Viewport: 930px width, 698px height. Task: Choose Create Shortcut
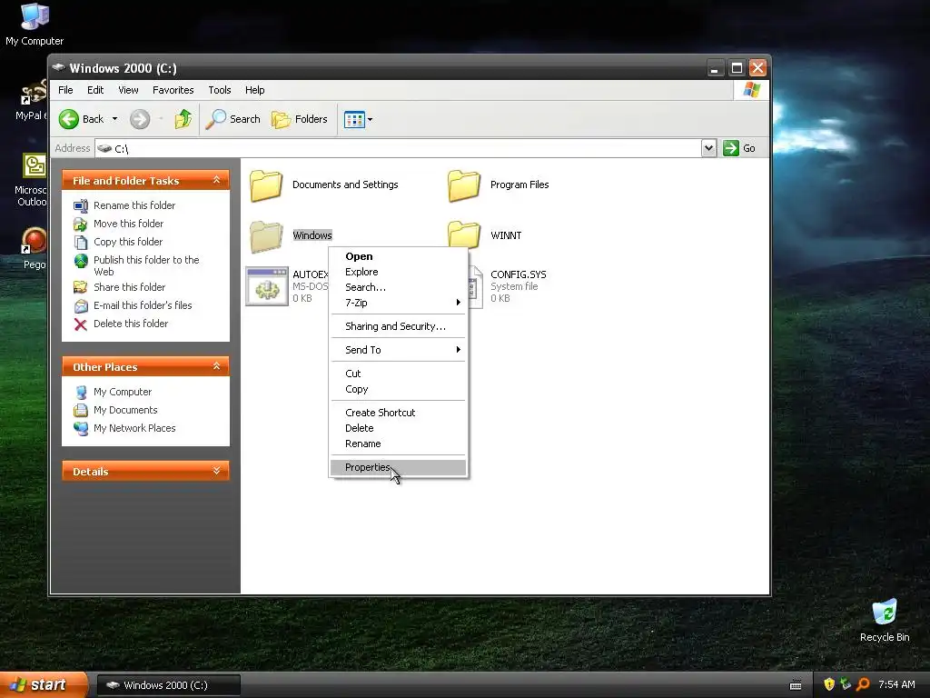pos(398,413)
